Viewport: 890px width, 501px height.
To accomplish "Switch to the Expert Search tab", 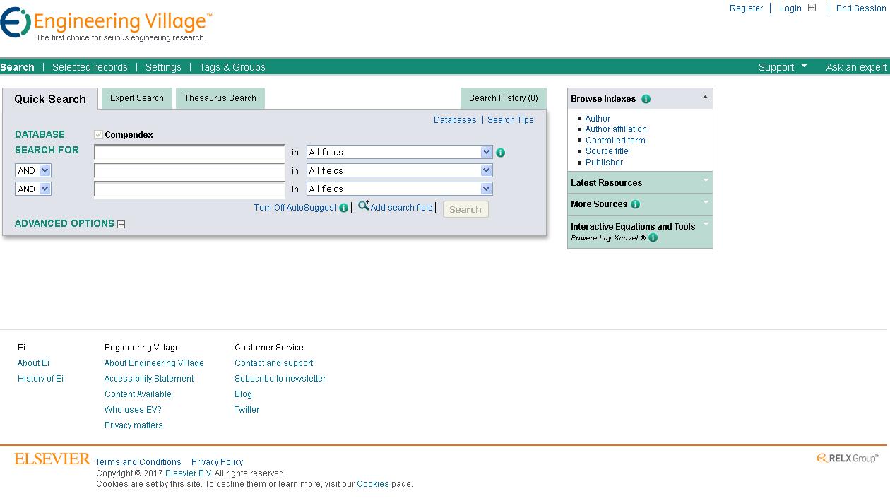I will 137,98.
